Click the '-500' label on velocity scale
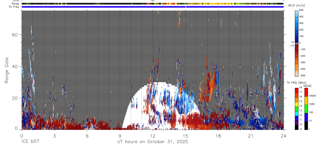Screen dimensions: 319x147 point(302,76)
